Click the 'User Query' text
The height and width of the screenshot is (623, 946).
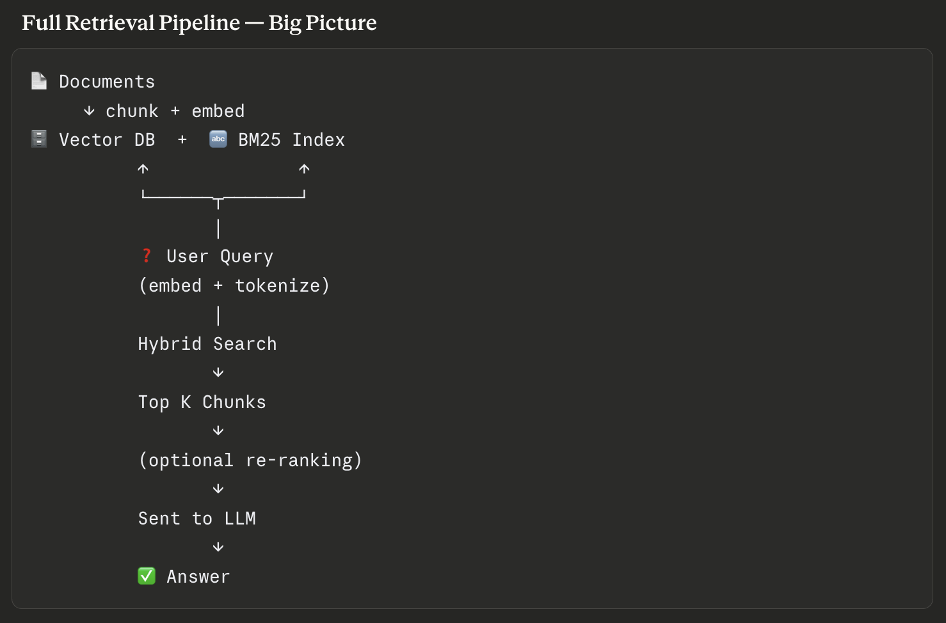click(x=220, y=256)
